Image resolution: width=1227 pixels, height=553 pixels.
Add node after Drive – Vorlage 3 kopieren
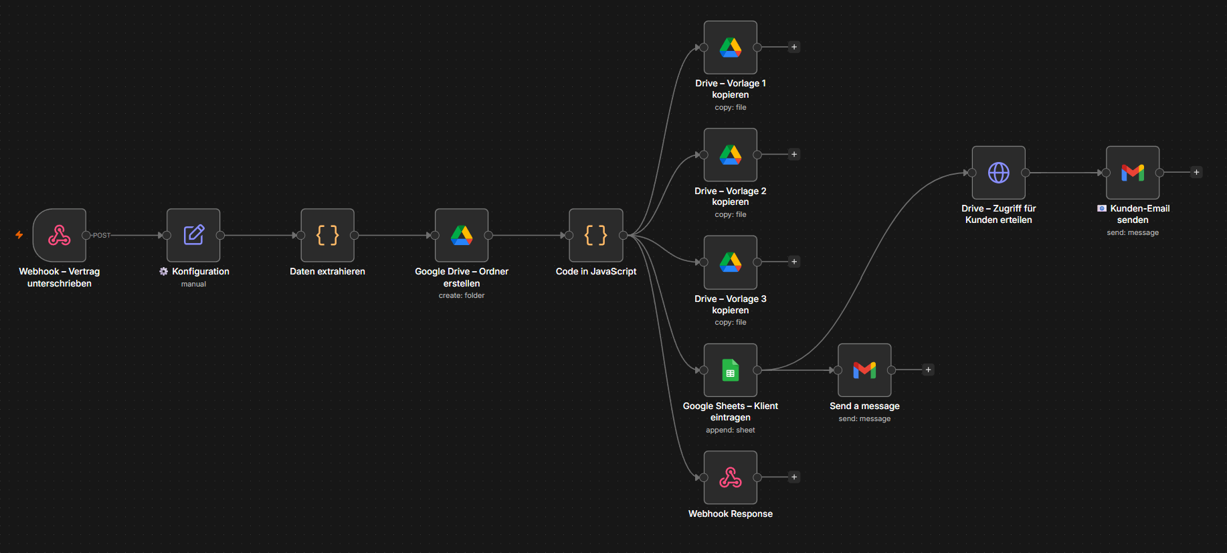pyautogui.click(x=794, y=262)
